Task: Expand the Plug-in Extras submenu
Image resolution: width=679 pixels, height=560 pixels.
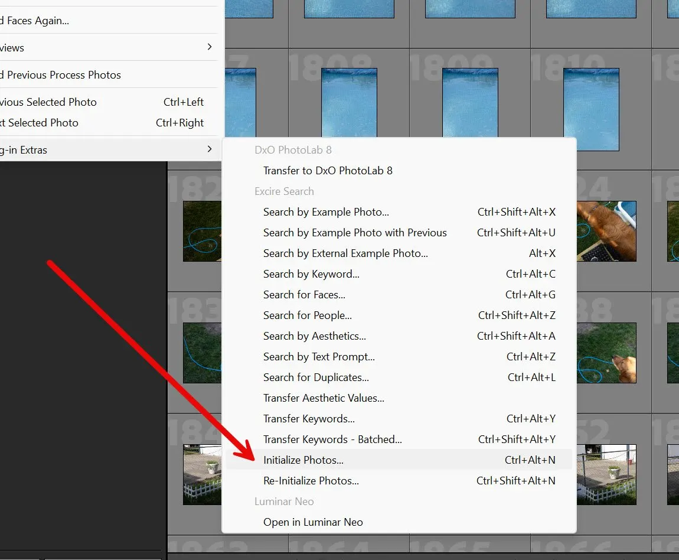Action: point(106,149)
